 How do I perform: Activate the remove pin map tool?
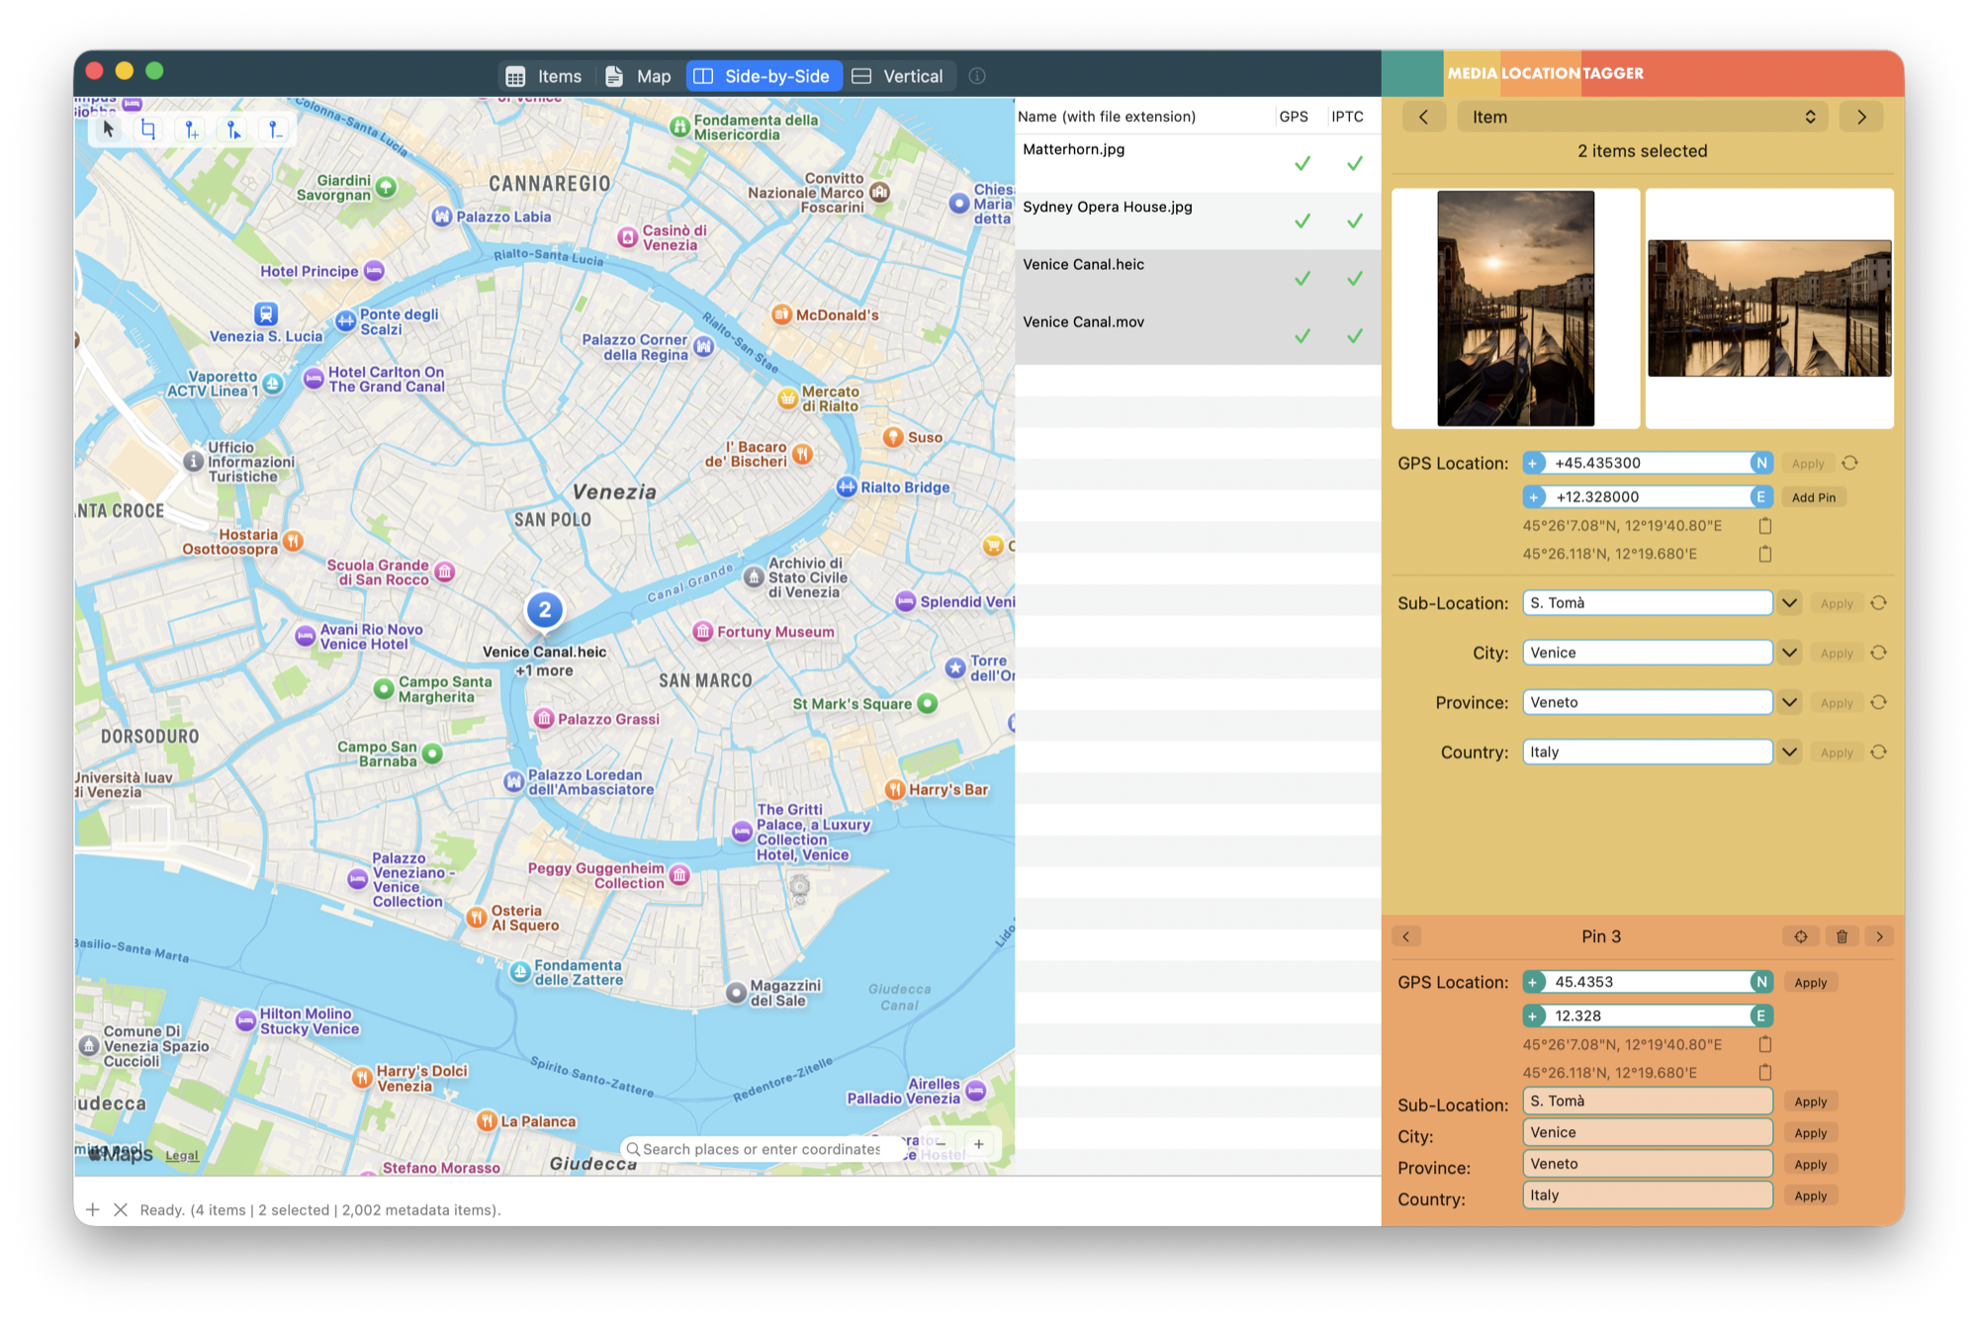click(x=275, y=130)
